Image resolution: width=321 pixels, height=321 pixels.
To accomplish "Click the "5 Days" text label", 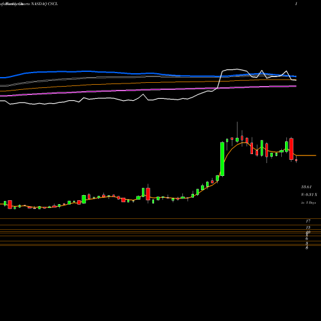I will (x=311, y=203).
